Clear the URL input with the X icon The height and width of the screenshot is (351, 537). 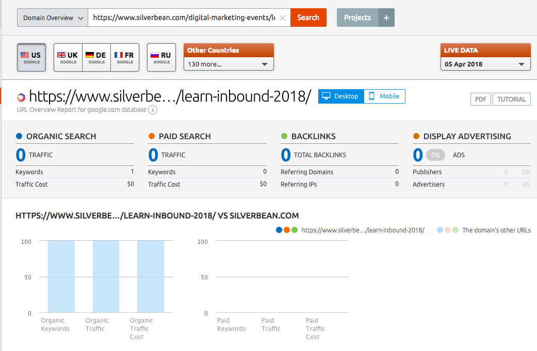[x=282, y=17]
